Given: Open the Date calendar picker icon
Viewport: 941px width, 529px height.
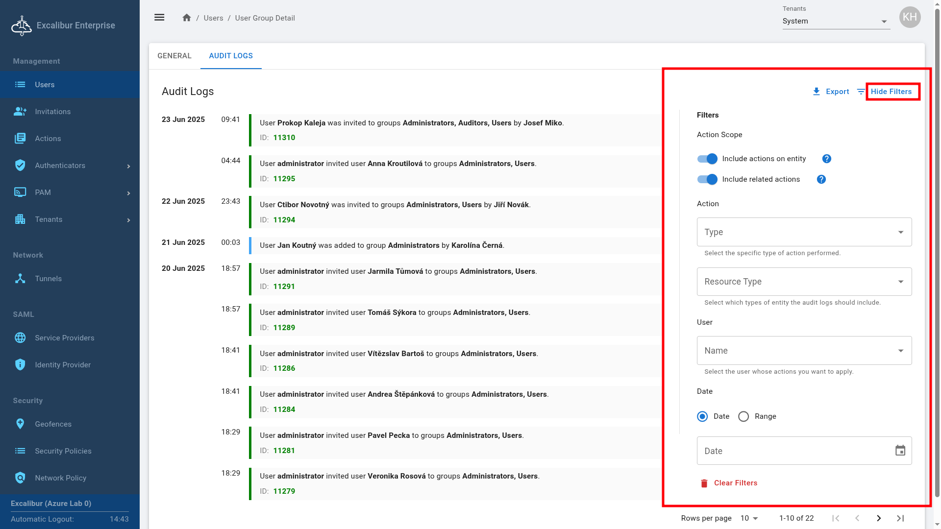Looking at the screenshot, I should tap(900, 451).
